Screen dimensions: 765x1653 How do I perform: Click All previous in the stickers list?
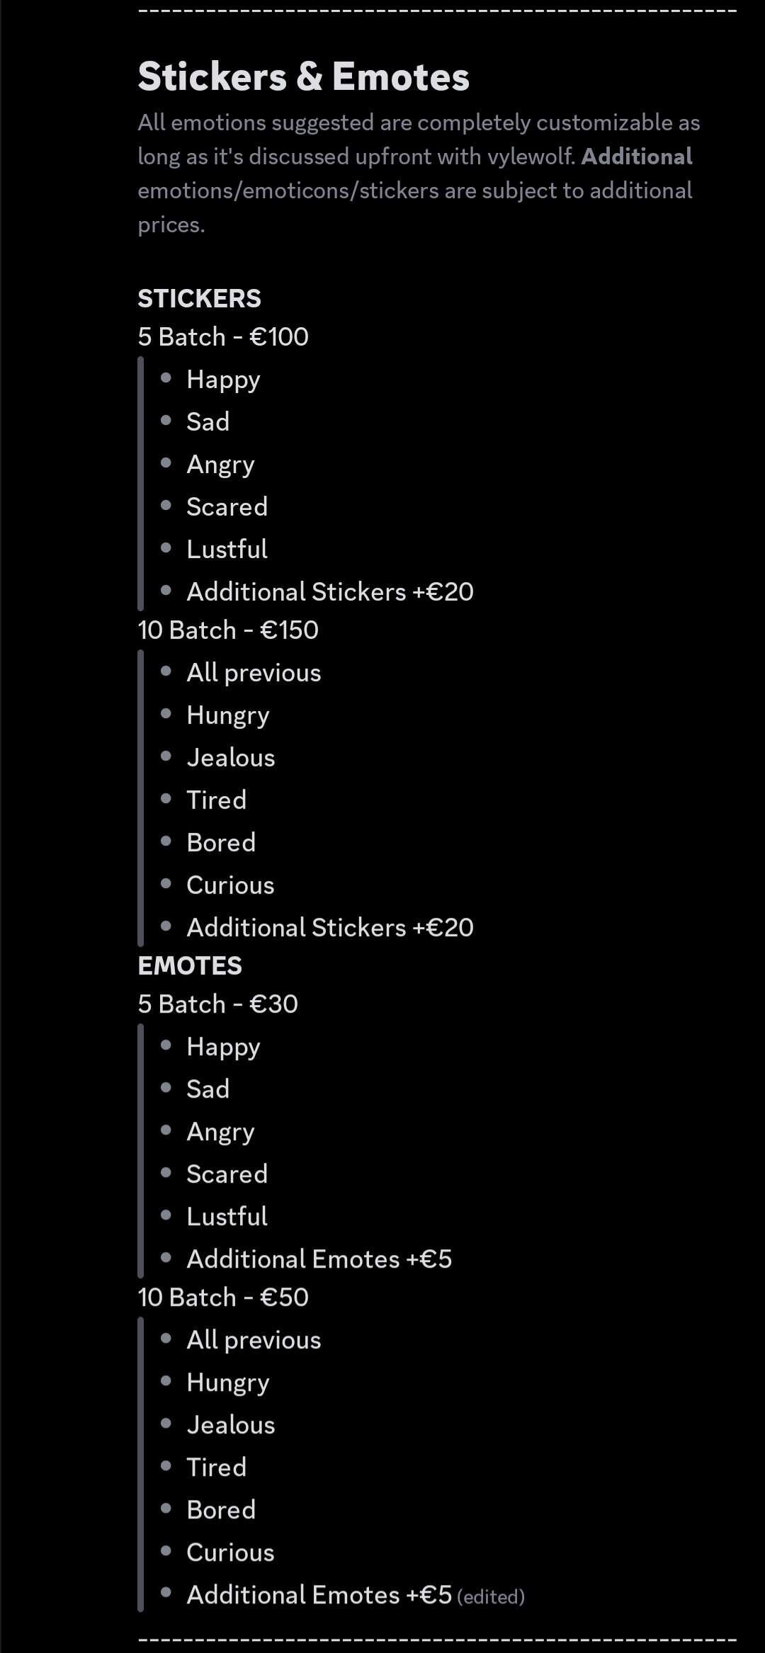(254, 673)
